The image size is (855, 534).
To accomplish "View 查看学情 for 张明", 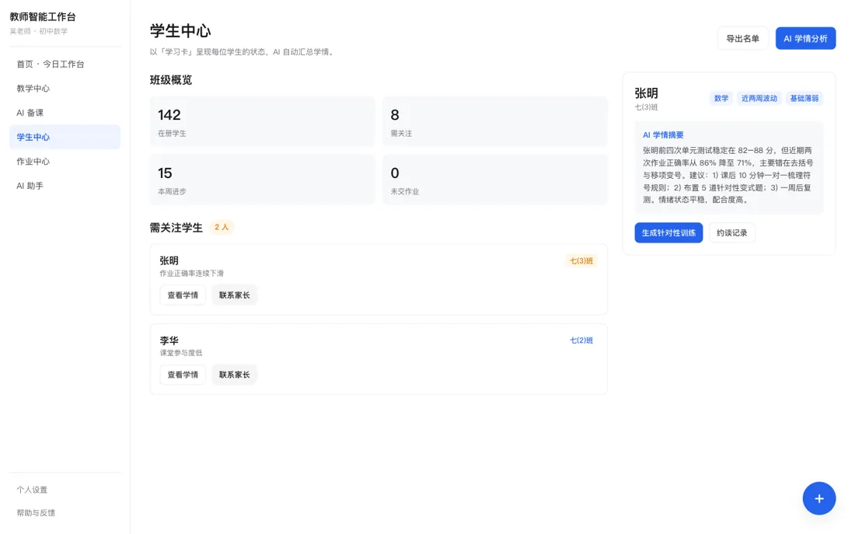I will (x=183, y=295).
